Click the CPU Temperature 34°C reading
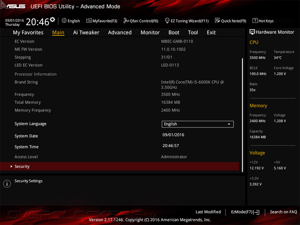Viewport: 300px width, 225px height. (x=277, y=57)
